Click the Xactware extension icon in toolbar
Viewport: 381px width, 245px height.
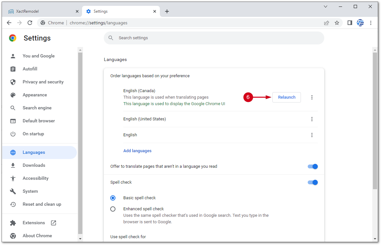click(x=360, y=23)
